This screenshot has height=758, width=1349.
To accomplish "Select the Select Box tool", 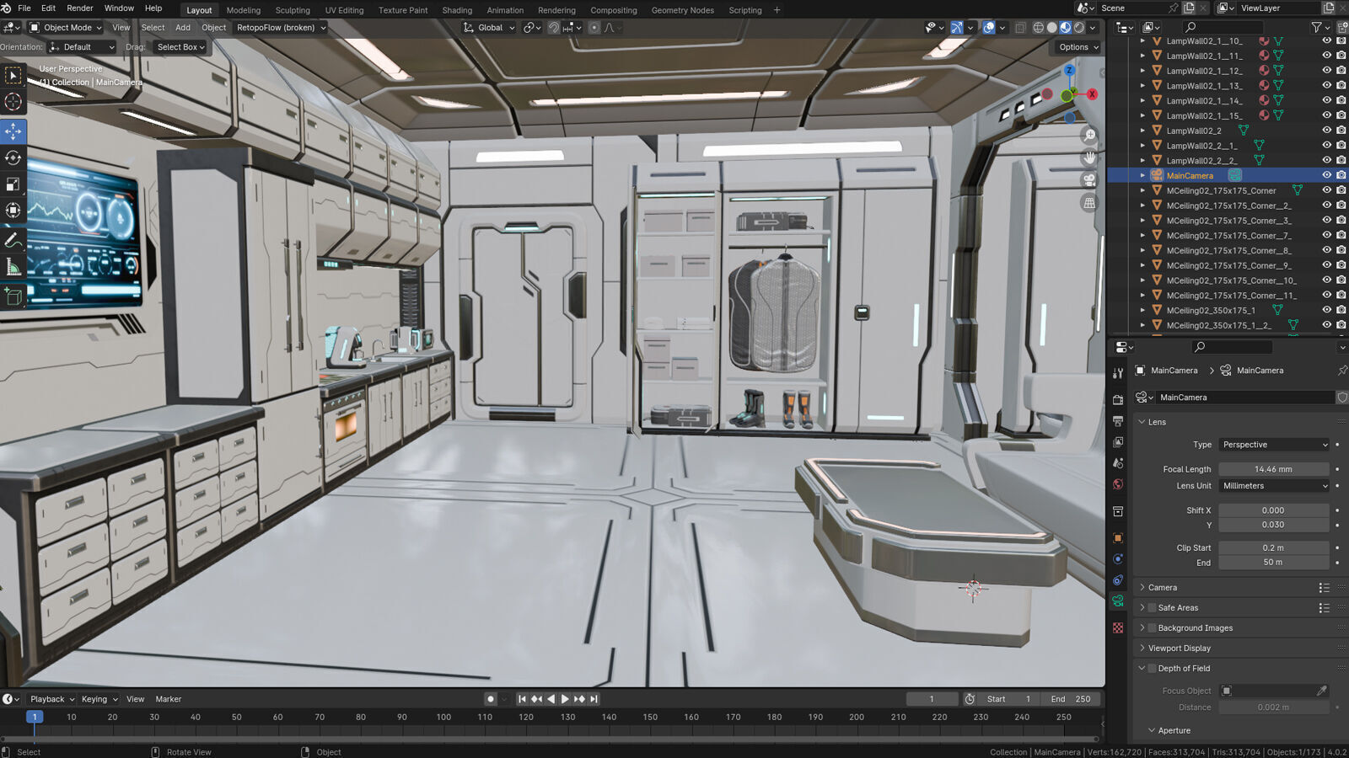I will [13, 76].
